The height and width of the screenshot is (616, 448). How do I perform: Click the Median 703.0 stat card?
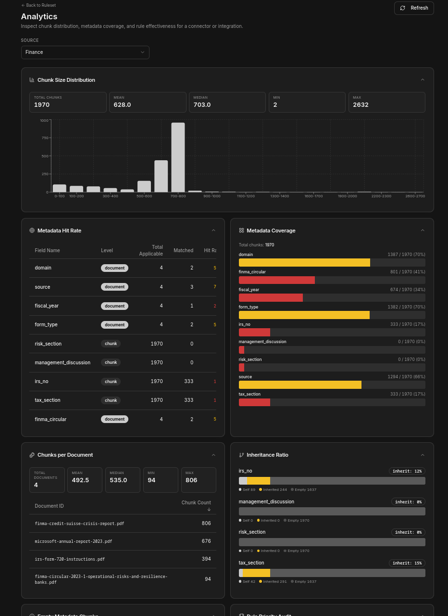click(227, 102)
